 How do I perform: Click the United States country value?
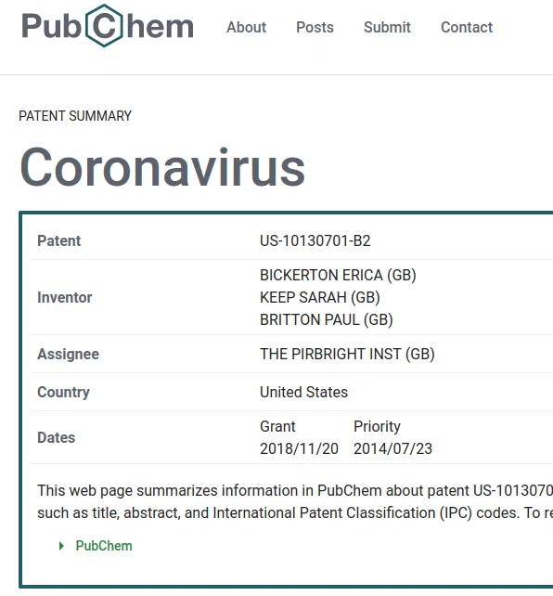point(303,393)
